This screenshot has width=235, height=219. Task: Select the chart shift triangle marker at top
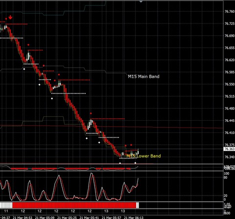click(x=141, y=1)
